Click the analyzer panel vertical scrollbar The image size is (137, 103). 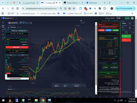coord(96,55)
